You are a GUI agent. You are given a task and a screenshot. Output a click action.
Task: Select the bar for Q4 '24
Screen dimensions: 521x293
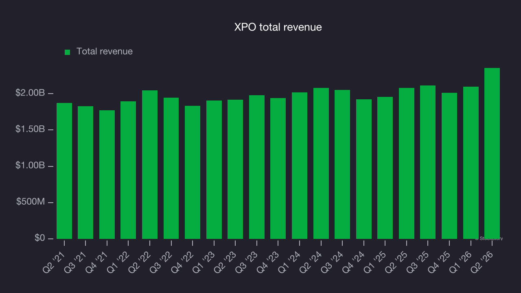point(364,169)
